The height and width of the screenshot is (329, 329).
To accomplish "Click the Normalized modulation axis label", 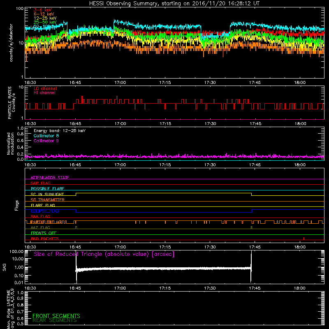I will [10, 144].
